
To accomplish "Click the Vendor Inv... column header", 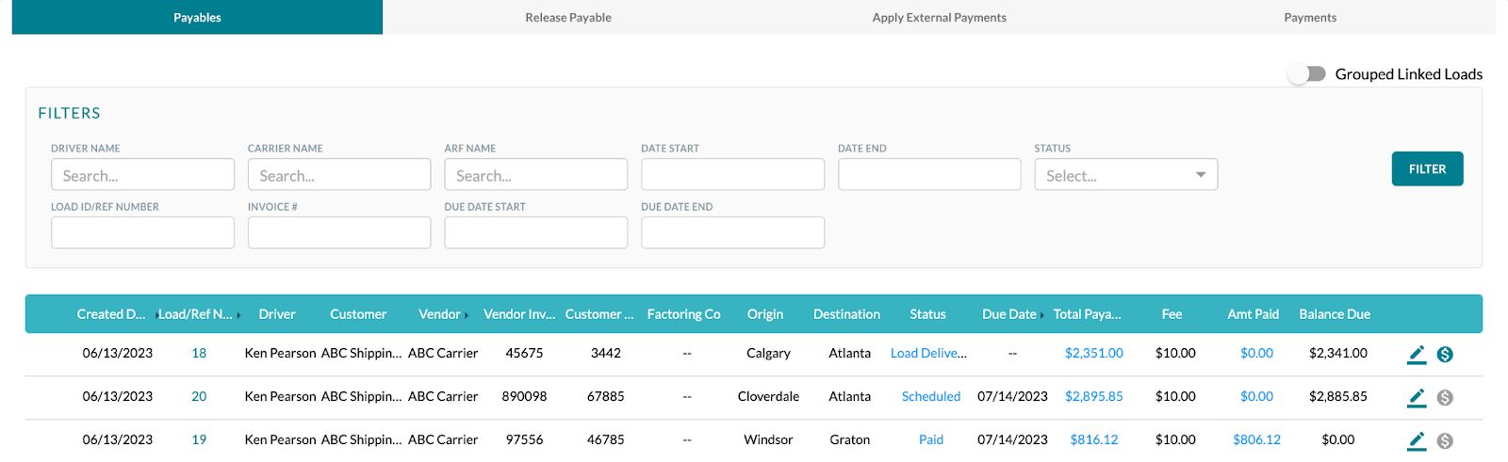I will click(x=519, y=314).
